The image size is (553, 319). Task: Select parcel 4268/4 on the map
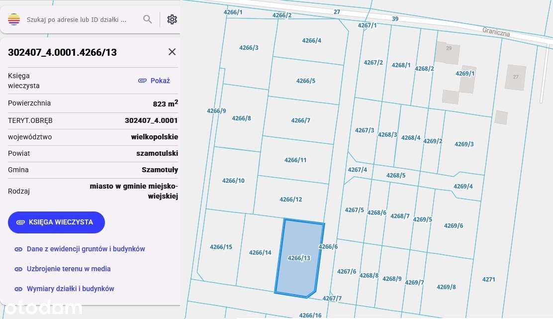point(410,138)
